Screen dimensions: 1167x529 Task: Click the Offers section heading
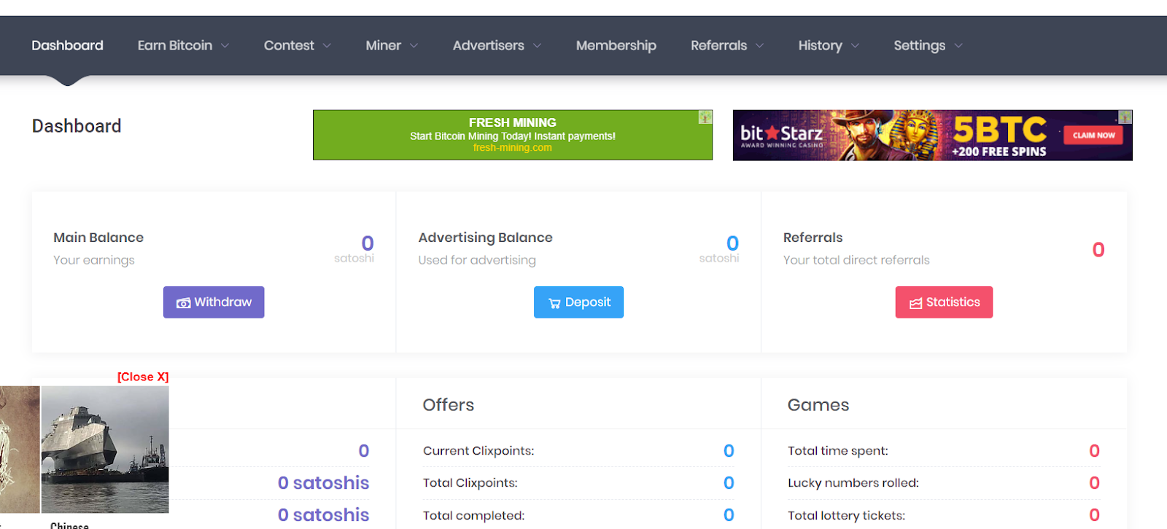tap(449, 405)
